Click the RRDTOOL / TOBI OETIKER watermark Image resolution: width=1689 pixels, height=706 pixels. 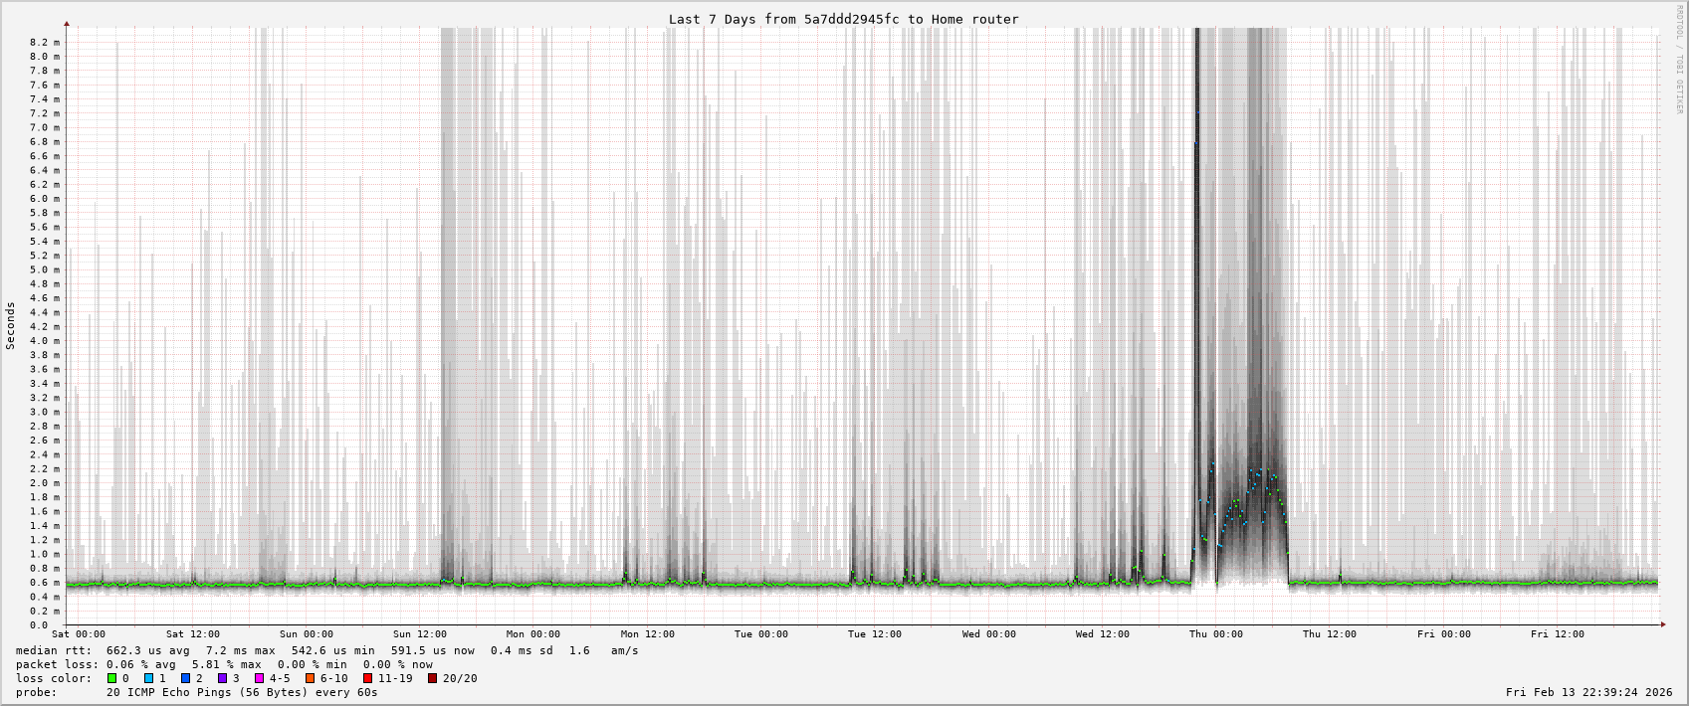[1677, 60]
